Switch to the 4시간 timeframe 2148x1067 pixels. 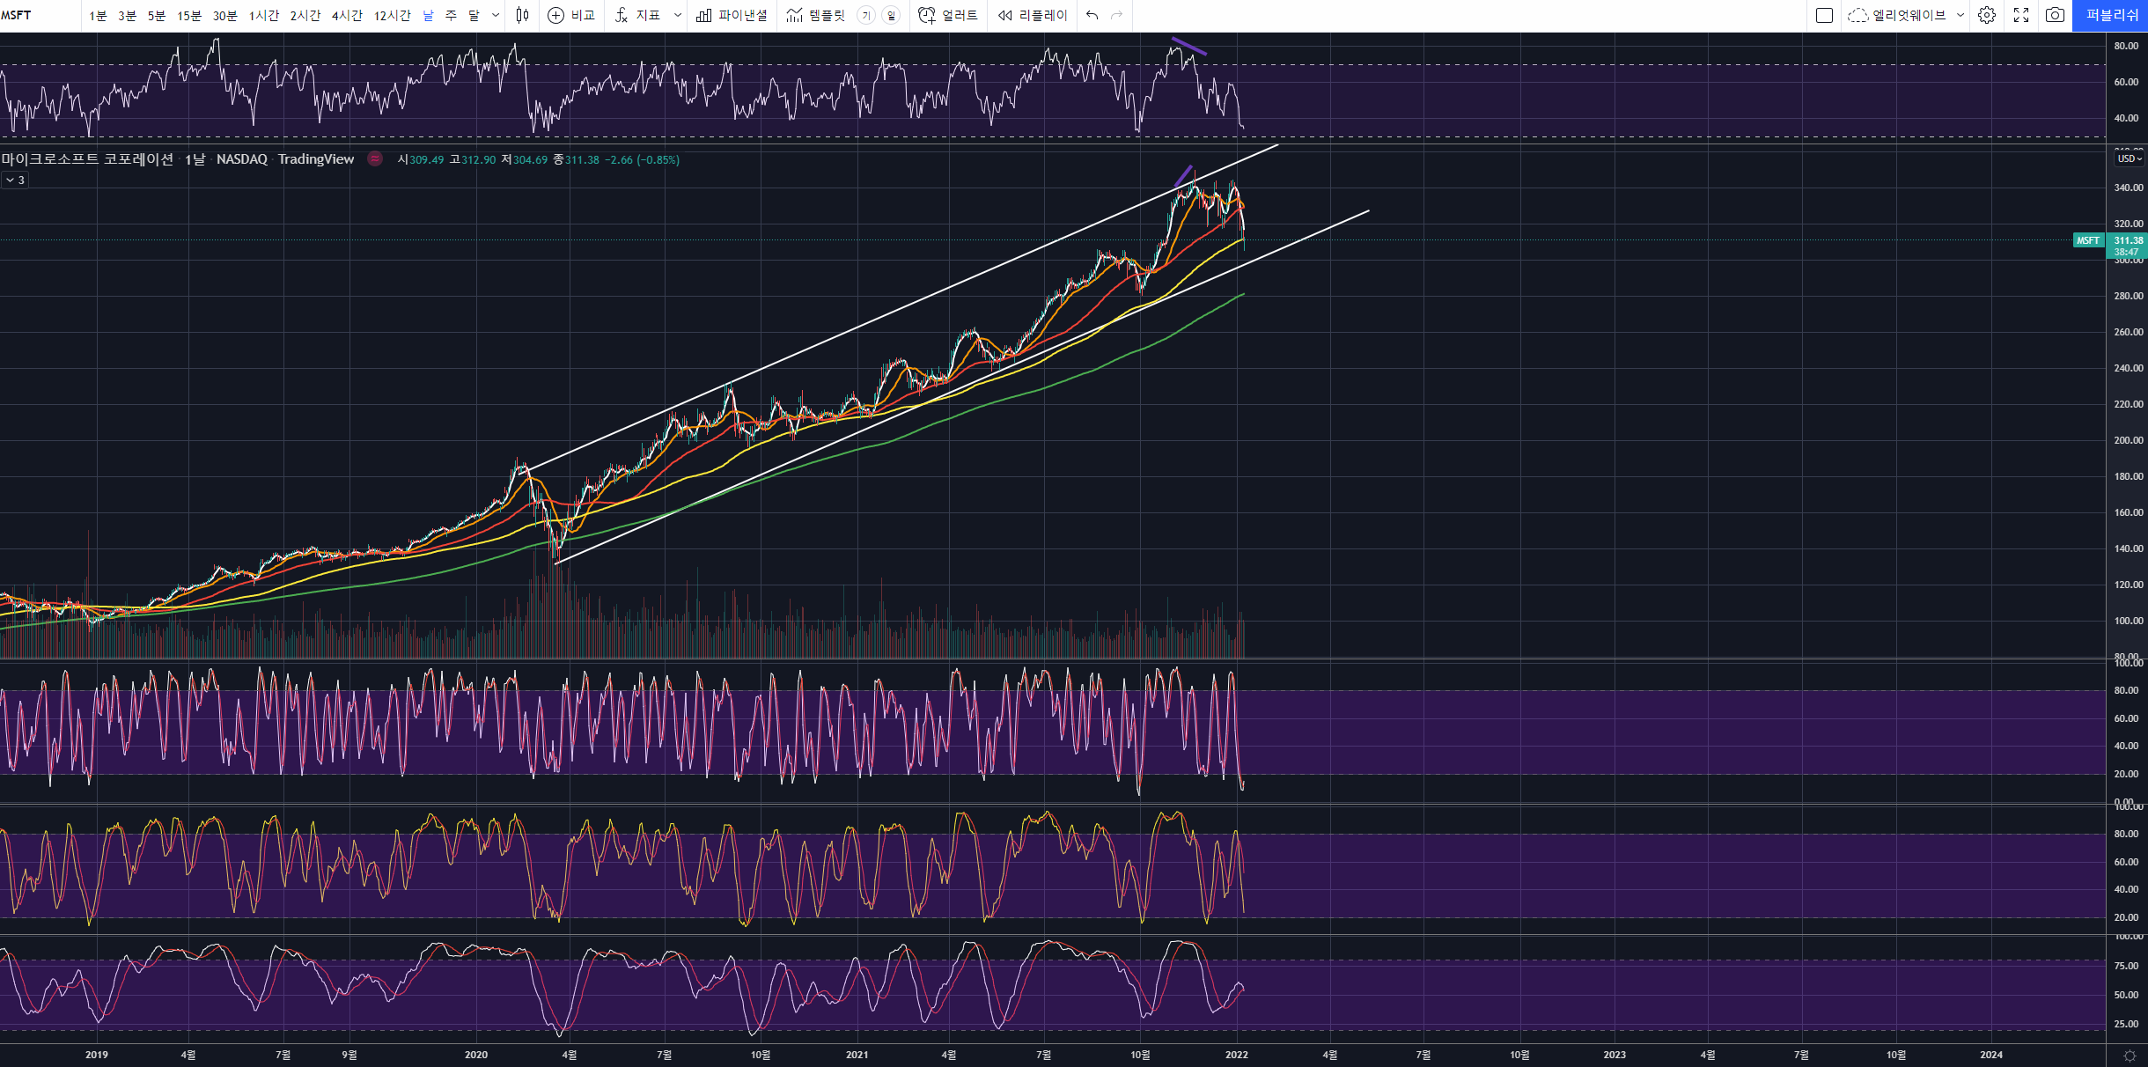(347, 15)
